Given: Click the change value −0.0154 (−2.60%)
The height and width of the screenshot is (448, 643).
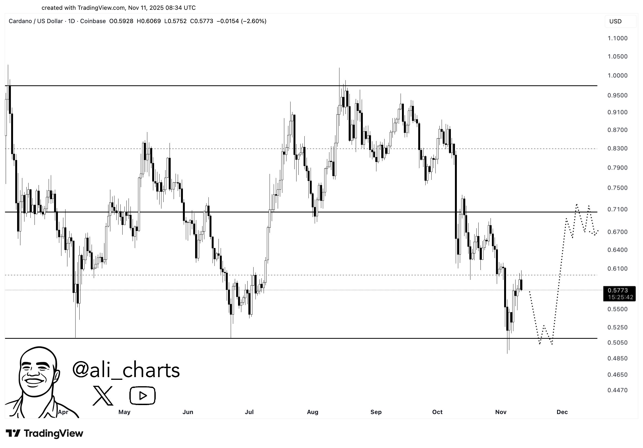Looking at the screenshot, I should [241, 21].
